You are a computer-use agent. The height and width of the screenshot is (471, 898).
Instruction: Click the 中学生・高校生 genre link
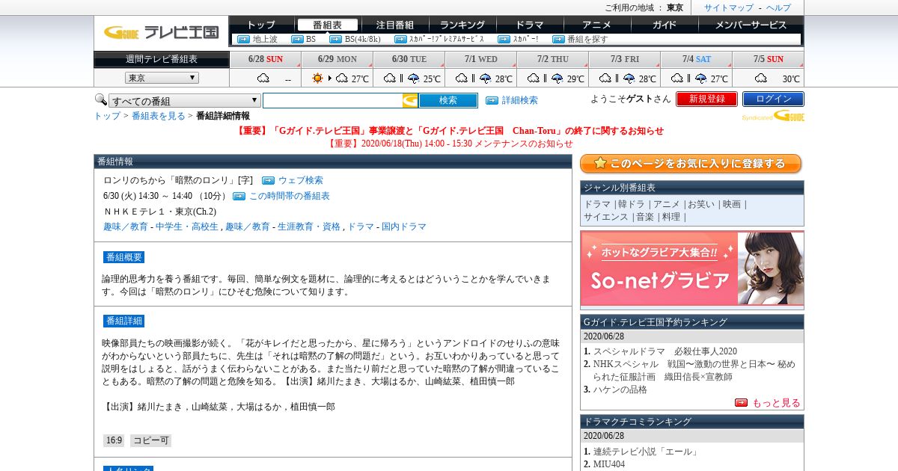coord(189,227)
